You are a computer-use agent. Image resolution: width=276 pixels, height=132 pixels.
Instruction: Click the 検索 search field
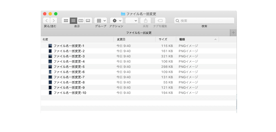204,21
